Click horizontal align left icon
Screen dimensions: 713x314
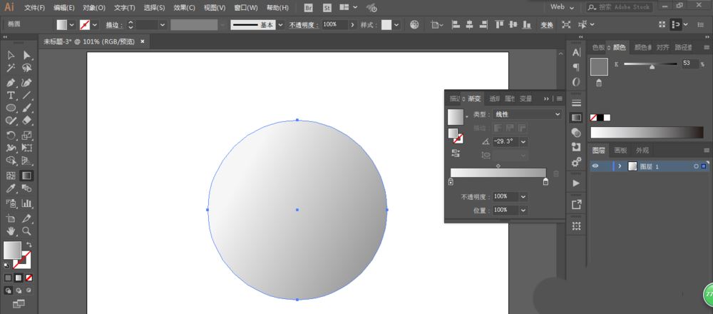click(456, 24)
